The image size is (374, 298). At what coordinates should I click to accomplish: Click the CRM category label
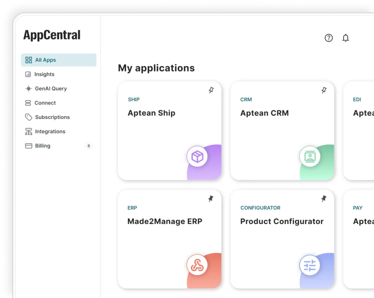(x=246, y=100)
